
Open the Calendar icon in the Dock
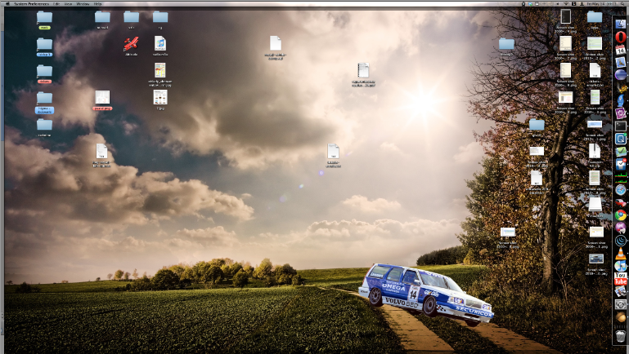tap(620, 50)
